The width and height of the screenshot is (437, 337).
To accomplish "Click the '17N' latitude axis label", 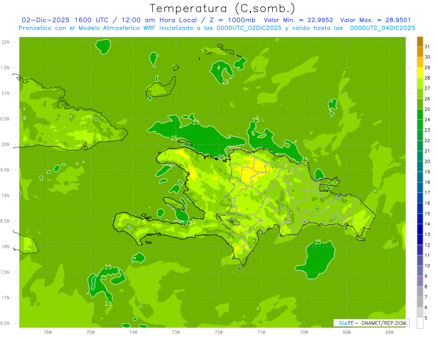I will [x=6, y=298].
